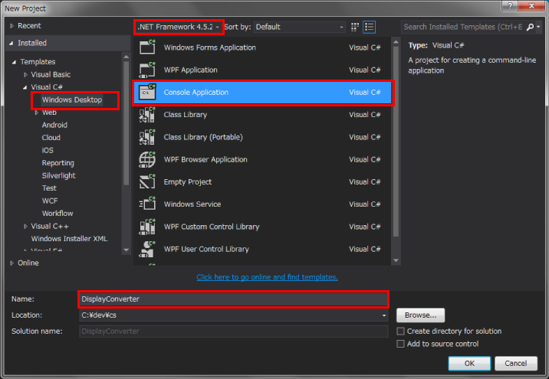Select Silverlight template category
The image size is (549, 379).
tap(59, 175)
